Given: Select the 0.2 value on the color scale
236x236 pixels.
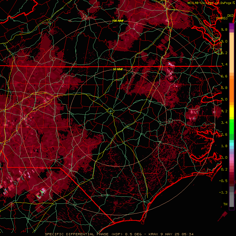Looking at the screenshot, I should click(x=224, y=169).
